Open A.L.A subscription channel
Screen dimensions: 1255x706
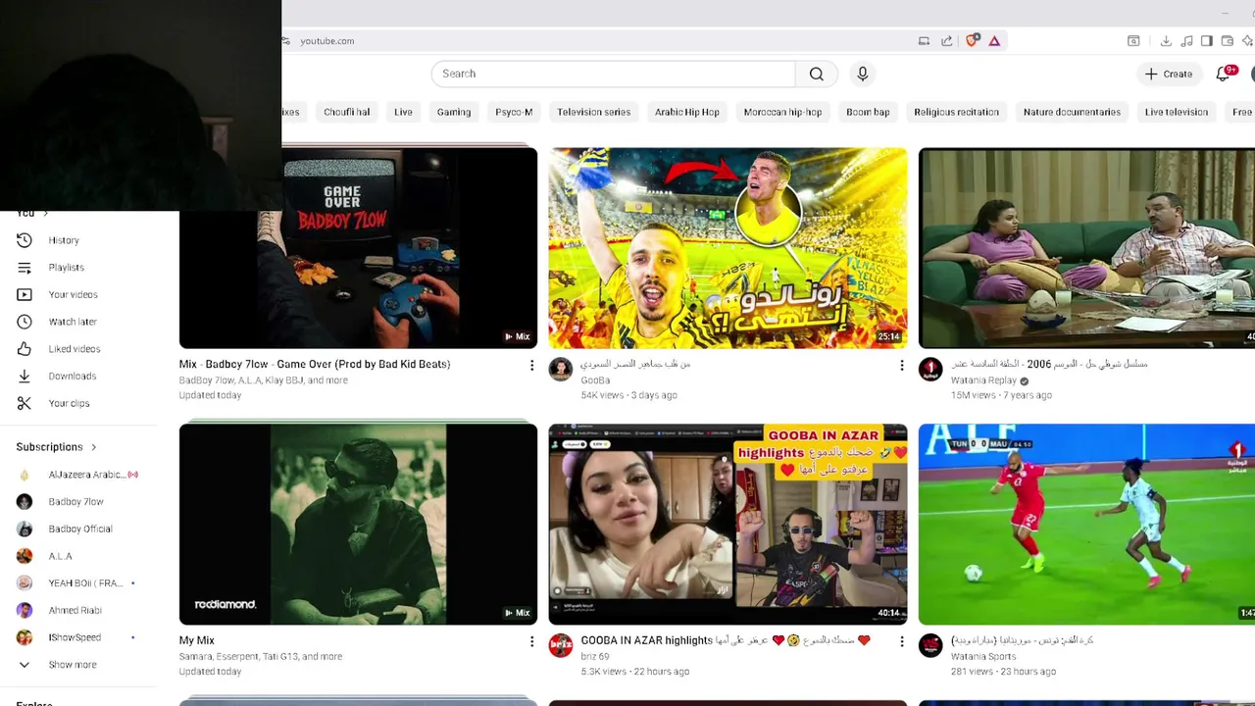point(78,556)
